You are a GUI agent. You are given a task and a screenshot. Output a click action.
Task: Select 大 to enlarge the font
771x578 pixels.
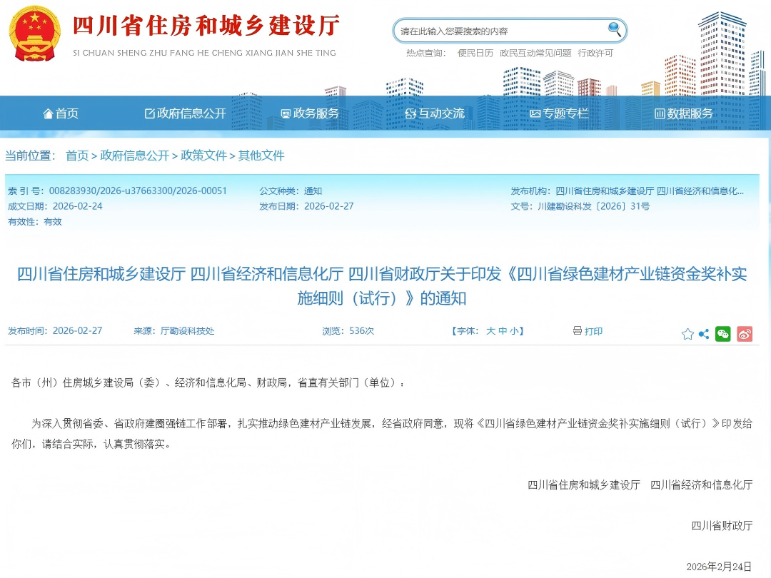(x=493, y=331)
